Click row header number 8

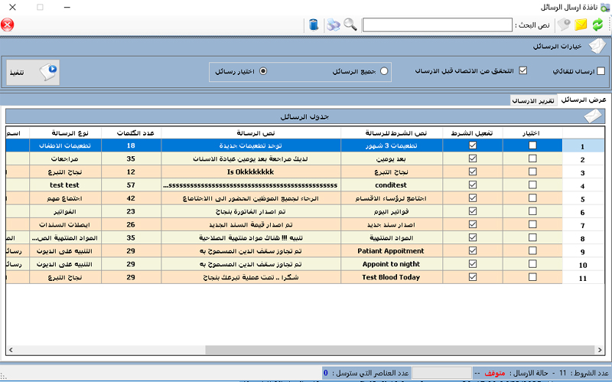[x=584, y=239]
